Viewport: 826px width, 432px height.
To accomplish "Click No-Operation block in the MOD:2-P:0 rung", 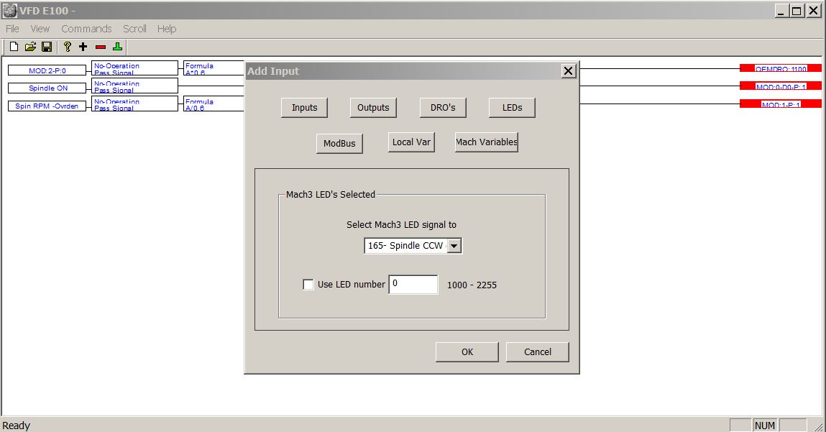I will click(x=135, y=68).
